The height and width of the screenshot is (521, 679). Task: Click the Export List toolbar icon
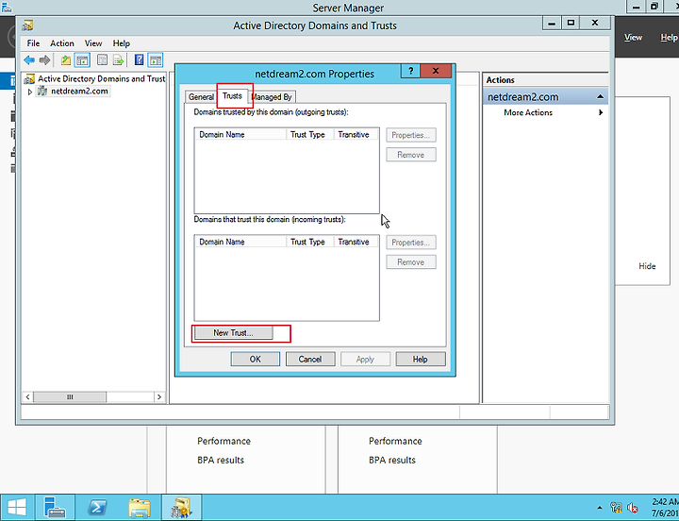pyautogui.click(x=118, y=59)
